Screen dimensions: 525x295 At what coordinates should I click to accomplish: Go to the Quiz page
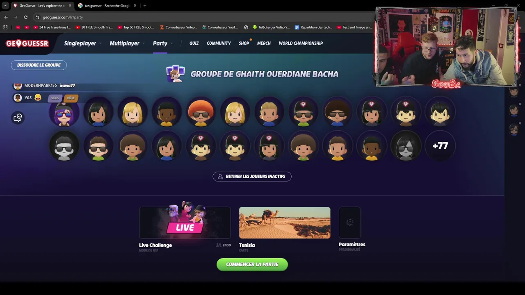click(x=194, y=43)
